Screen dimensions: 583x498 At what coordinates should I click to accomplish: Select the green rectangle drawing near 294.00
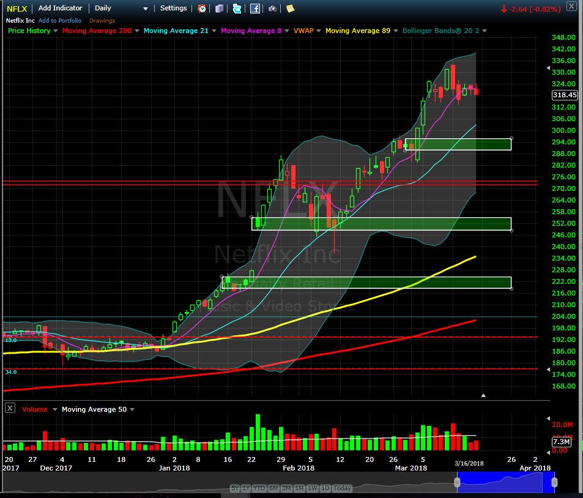coord(458,144)
